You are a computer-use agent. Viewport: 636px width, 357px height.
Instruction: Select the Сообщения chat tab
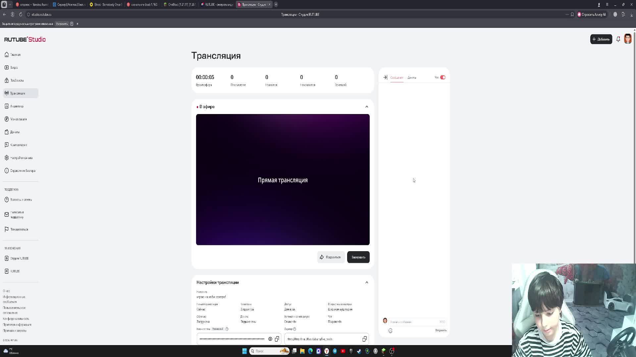pos(397,78)
